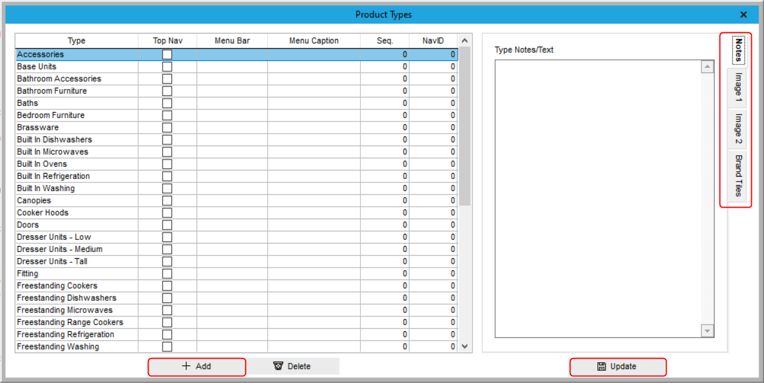Toggle Top Nav for Baths

pyautogui.click(x=166, y=103)
